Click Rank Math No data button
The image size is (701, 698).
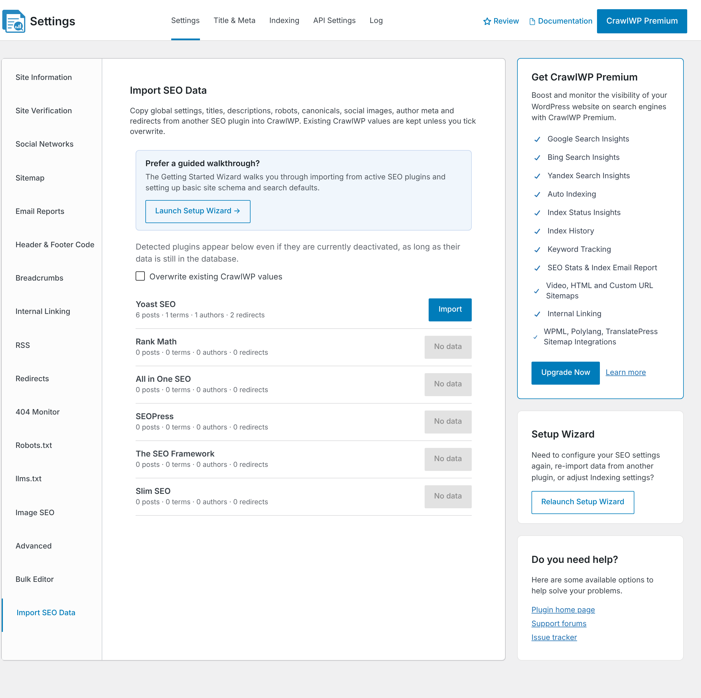point(448,347)
